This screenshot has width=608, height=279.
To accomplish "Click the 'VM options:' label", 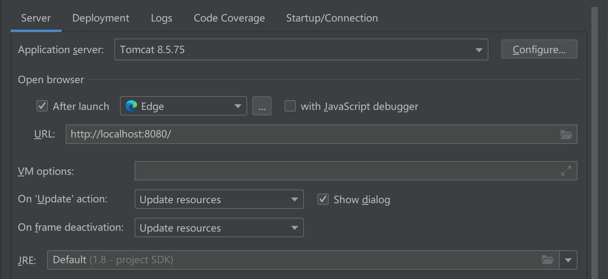I will [x=46, y=171].
